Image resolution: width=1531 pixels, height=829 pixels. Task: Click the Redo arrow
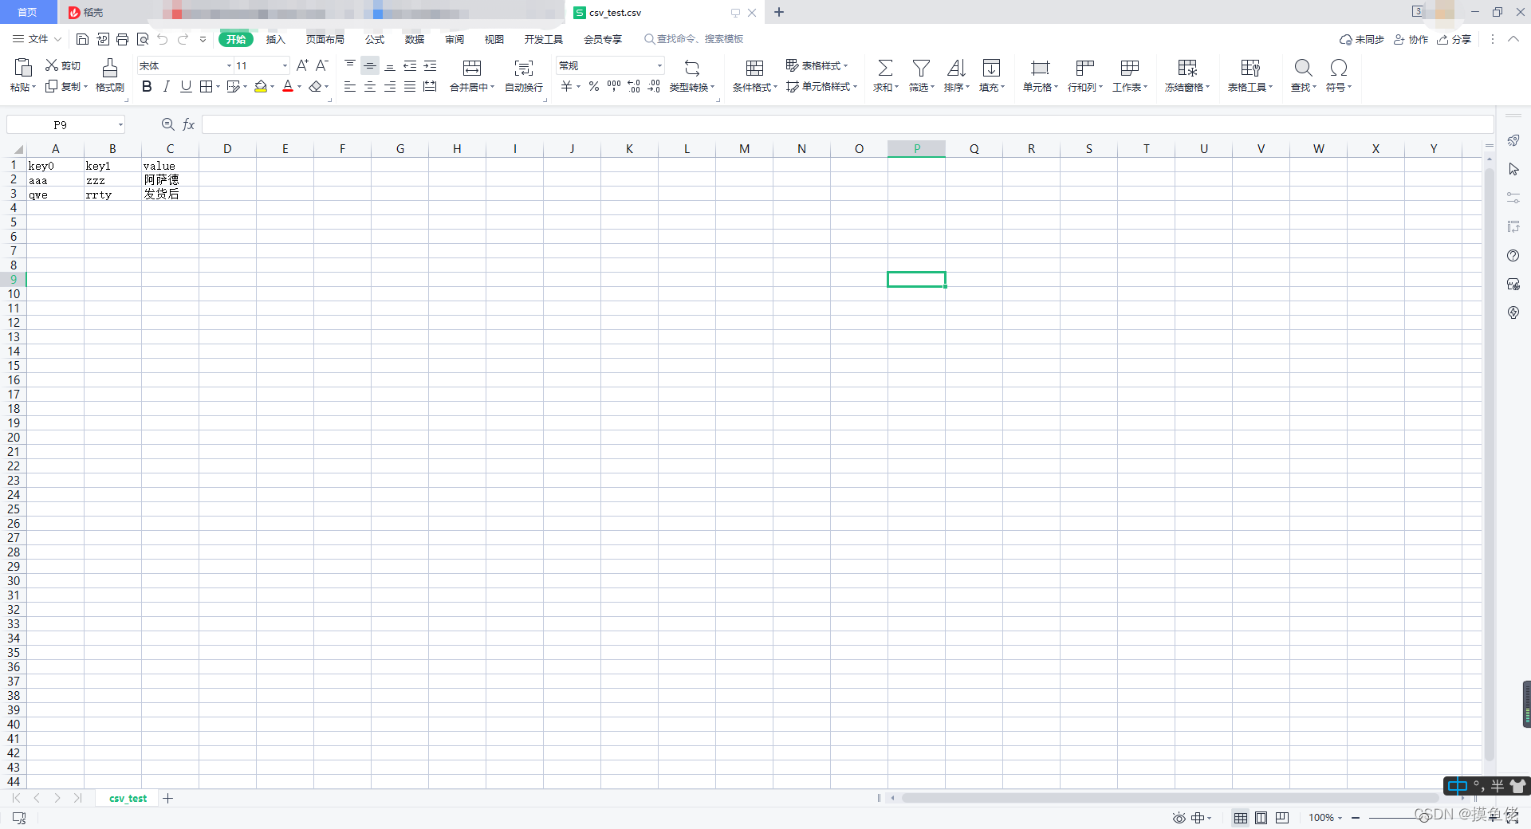click(x=183, y=39)
